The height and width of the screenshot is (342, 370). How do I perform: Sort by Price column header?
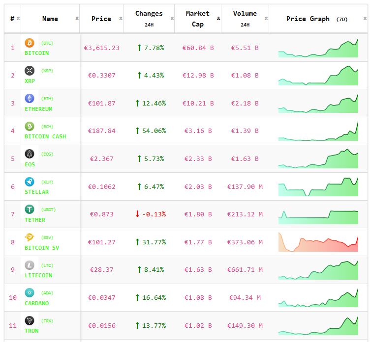click(x=101, y=19)
